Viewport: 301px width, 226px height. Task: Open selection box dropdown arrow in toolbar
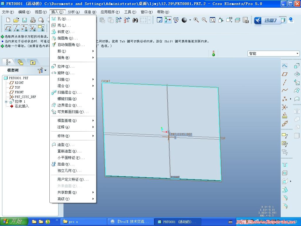click(x=149, y=20)
